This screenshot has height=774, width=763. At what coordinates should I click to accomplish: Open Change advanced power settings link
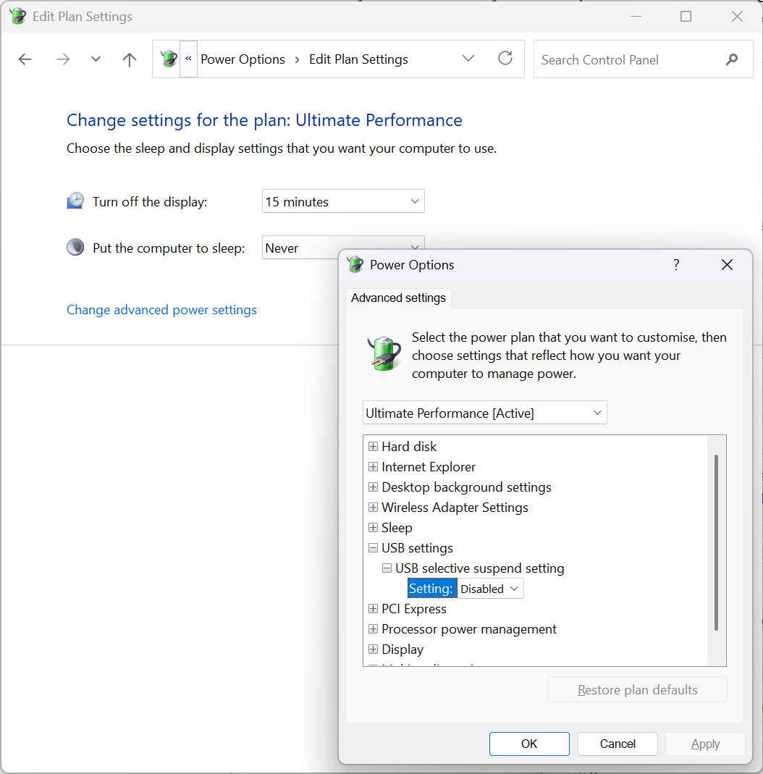pos(161,310)
